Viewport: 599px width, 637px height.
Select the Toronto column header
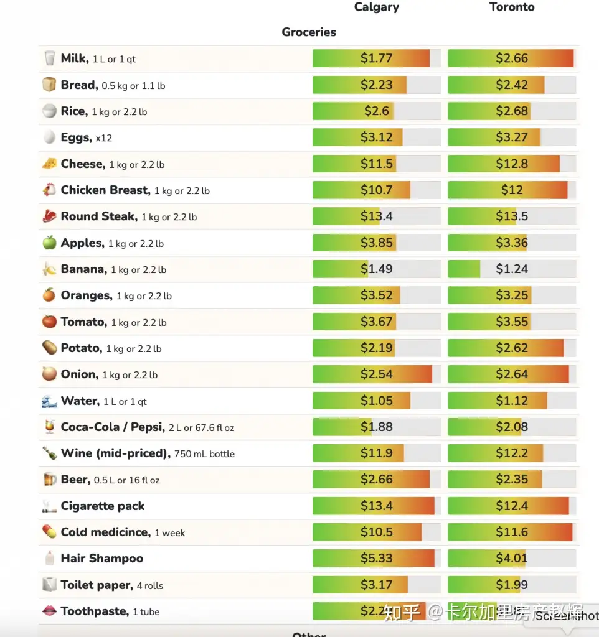pyautogui.click(x=512, y=7)
